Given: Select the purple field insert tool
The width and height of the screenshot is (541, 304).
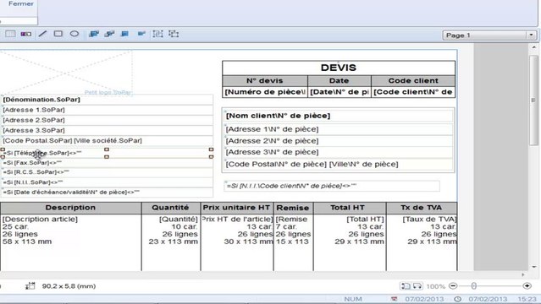Looking at the screenshot, I should click(x=26, y=34).
